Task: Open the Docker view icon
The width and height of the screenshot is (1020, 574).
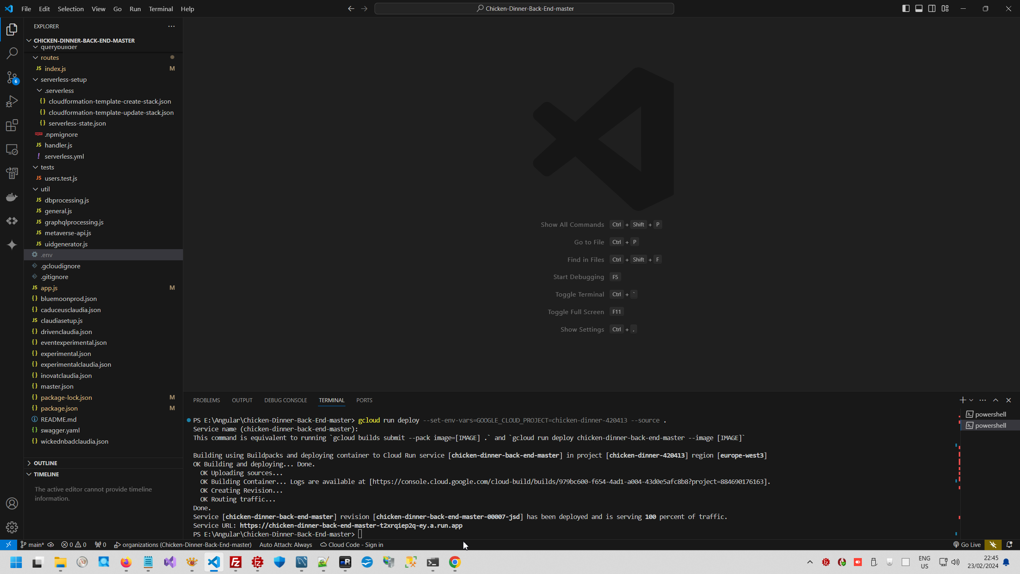Action: point(12,197)
